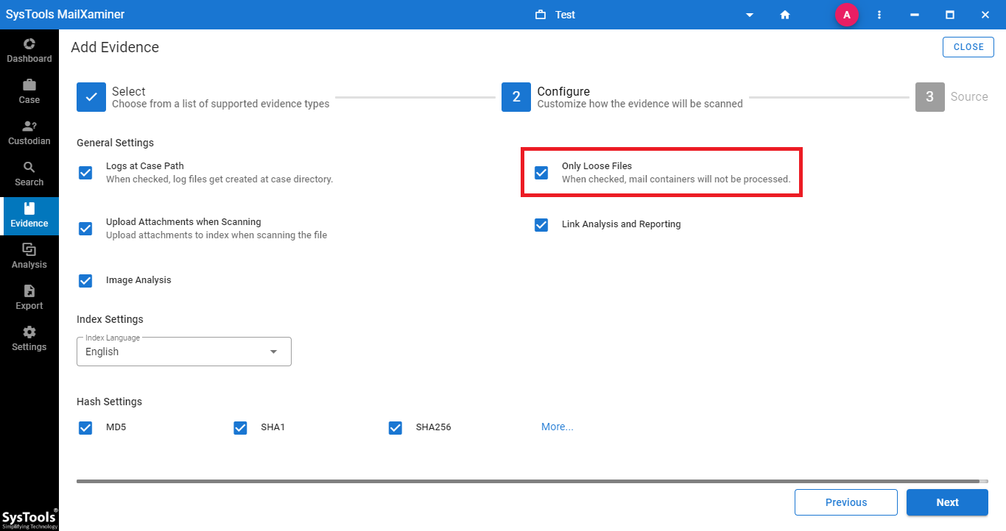Open the Search magnifier icon
Viewport: 1006px width, 531px height.
coord(29,168)
